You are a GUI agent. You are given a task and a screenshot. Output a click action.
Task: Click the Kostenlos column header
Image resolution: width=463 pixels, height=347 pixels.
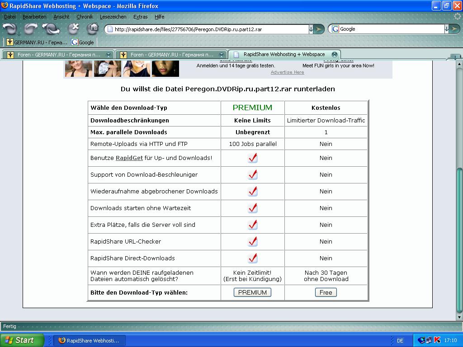(x=326, y=108)
